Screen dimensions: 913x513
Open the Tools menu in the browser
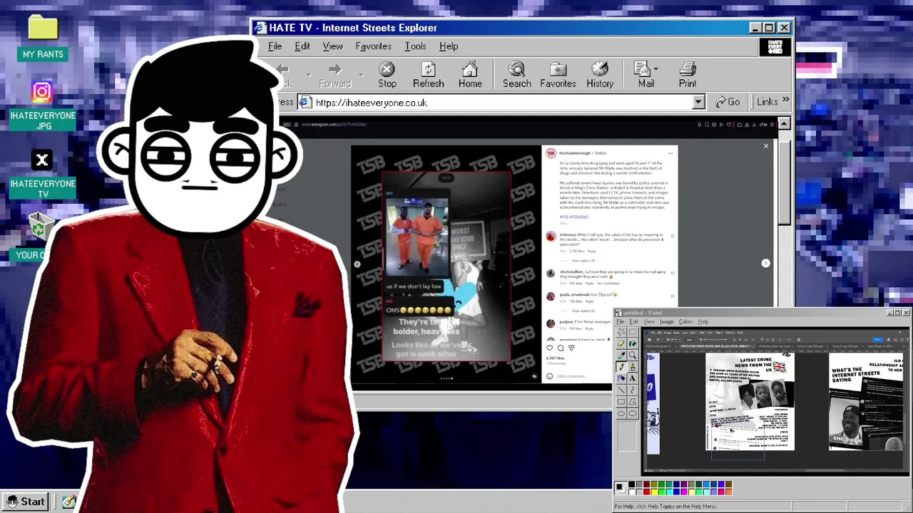(415, 46)
